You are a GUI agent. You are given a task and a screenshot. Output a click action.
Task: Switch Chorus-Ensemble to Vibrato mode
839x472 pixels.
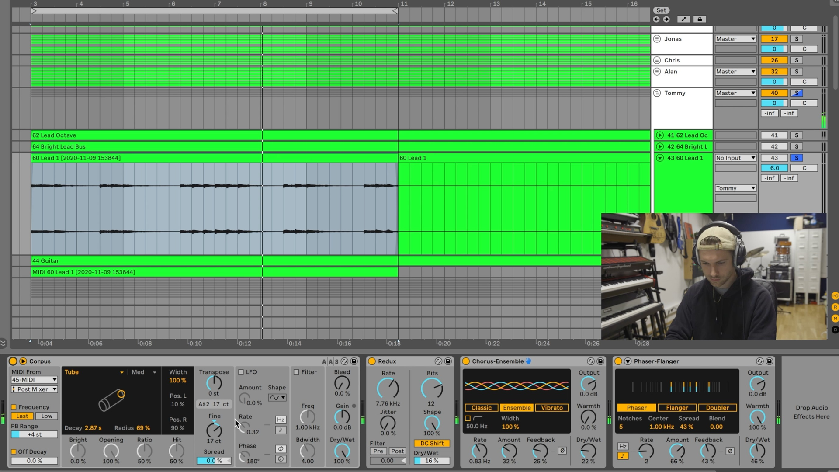coord(552,408)
